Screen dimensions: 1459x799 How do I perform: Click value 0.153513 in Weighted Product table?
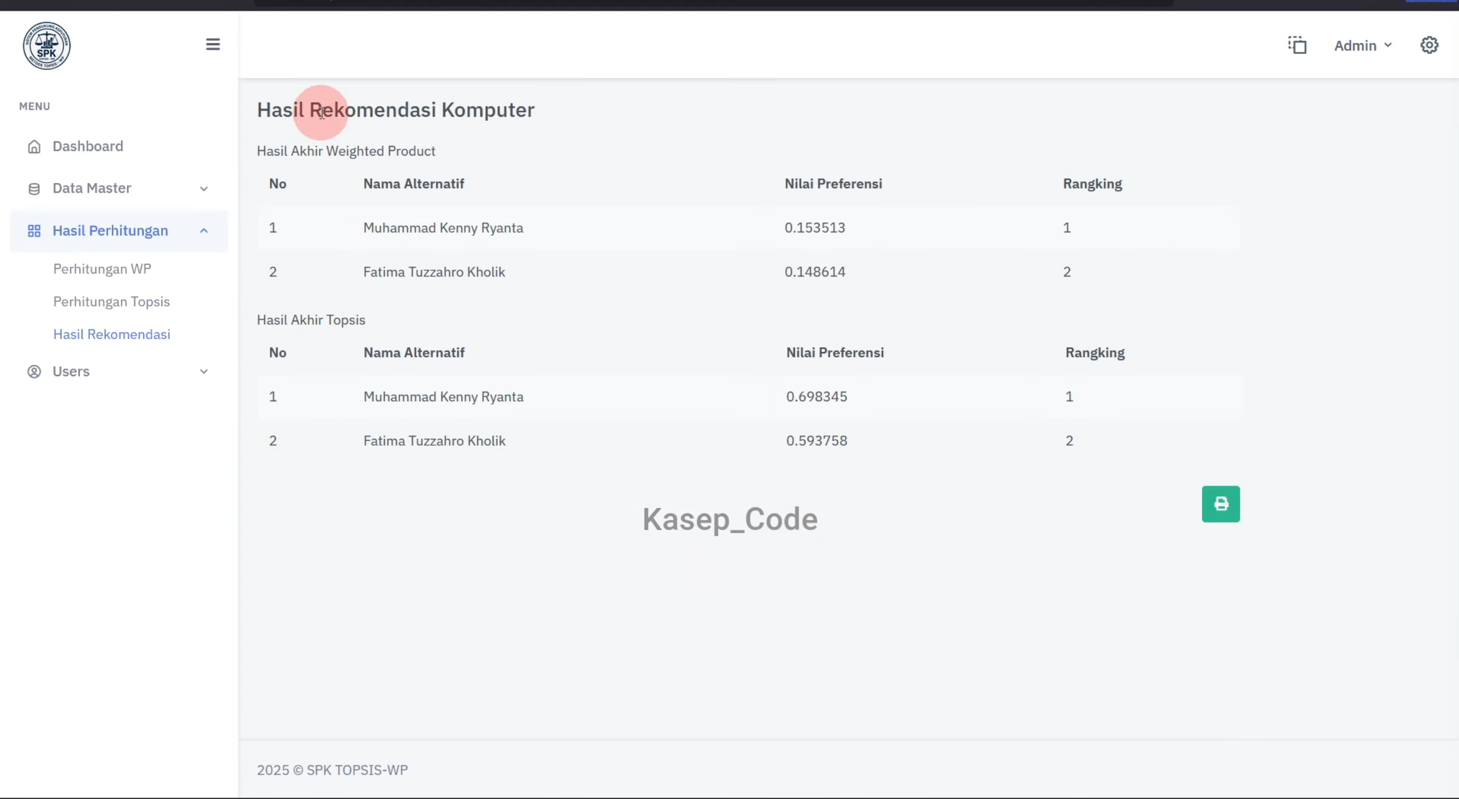[815, 228]
